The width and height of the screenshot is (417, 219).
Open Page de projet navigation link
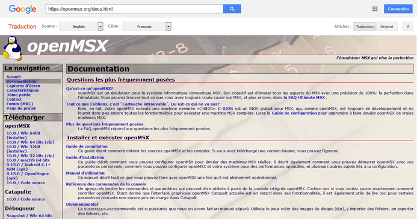pyautogui.click(x=21, y=108)
